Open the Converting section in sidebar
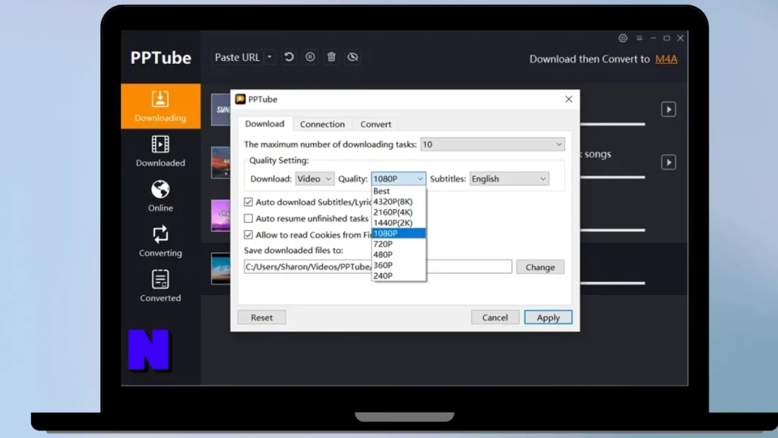778x438 pixels. click(x=160, y=242)
